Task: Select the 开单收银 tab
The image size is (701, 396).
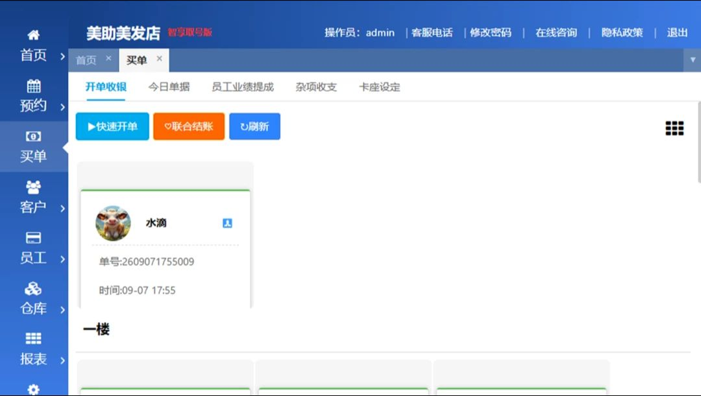Action: 106,87
